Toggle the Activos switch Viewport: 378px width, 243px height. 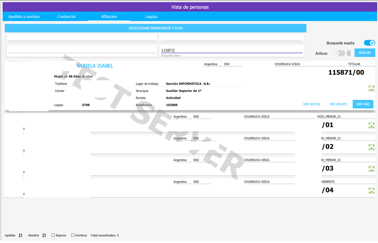[x=339, y=53]
